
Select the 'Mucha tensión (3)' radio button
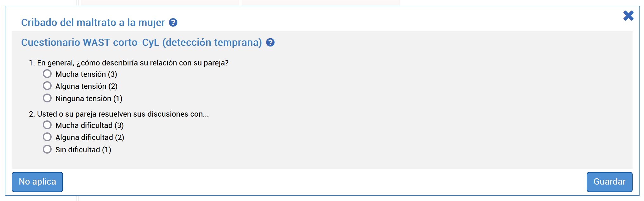click(47, 74)
